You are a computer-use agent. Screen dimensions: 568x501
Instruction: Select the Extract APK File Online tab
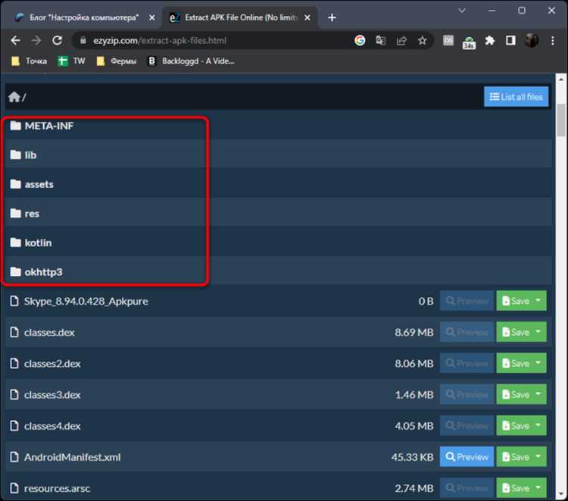(x=240, y=17)
